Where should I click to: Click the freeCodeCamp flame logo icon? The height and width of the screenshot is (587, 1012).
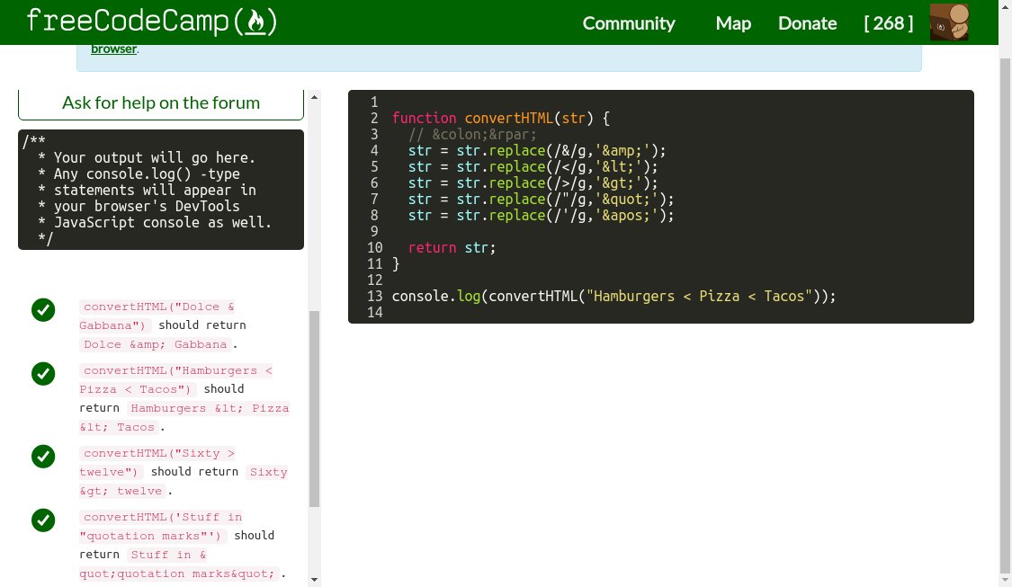pyautogui.click(x=256, y=22)
